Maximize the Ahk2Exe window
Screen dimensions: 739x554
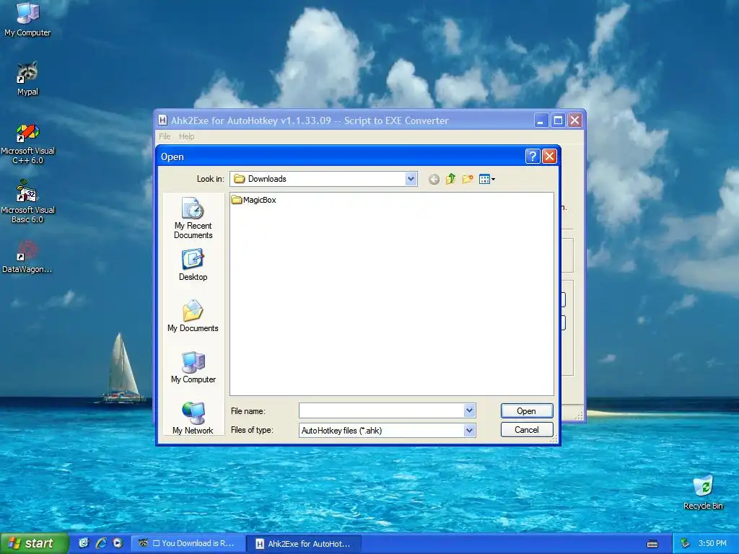click(558, 120)
